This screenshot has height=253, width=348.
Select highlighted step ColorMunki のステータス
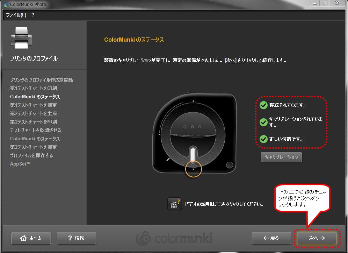35,97
